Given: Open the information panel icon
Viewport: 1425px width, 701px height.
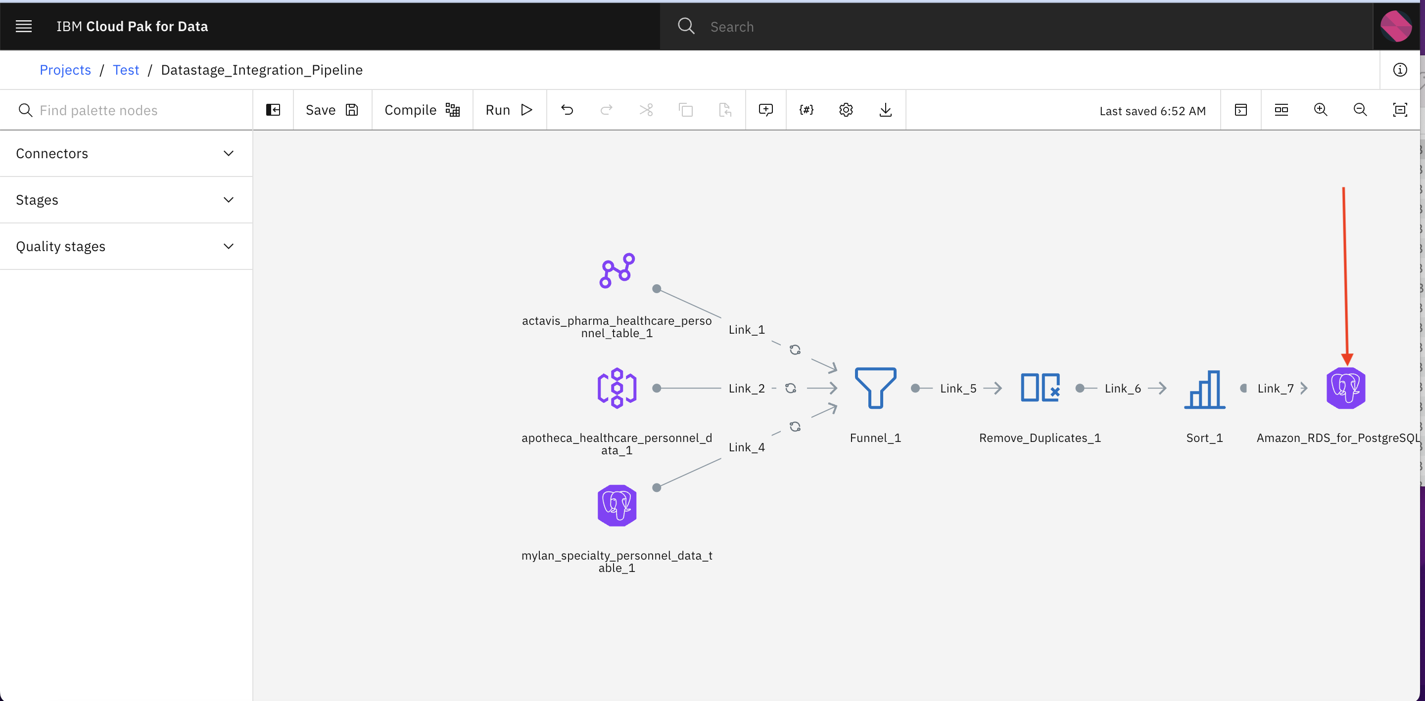Looking at the screenshot, I should coord(1400,70).
